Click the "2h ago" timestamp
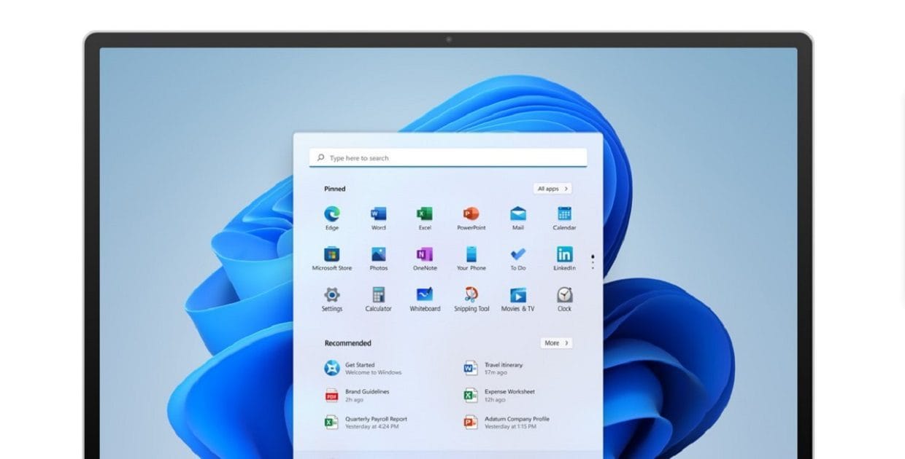This screenshot has height=459, width=905. 355,399
